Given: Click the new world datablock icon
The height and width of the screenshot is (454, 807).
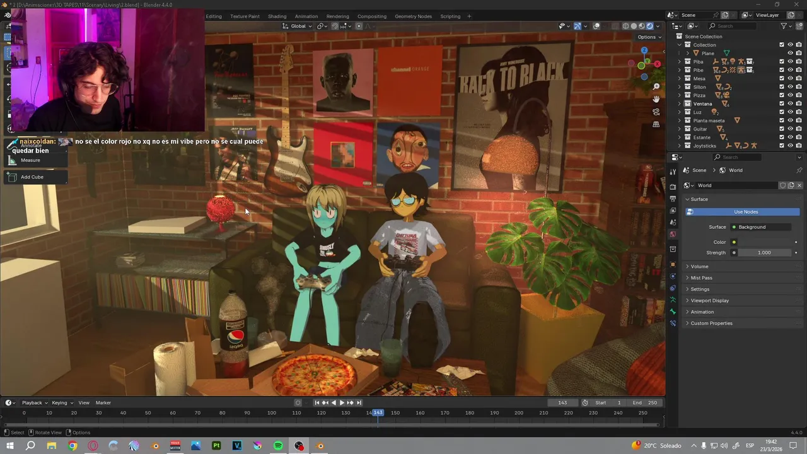Looking at the screenshot, I should coord(791,185).
